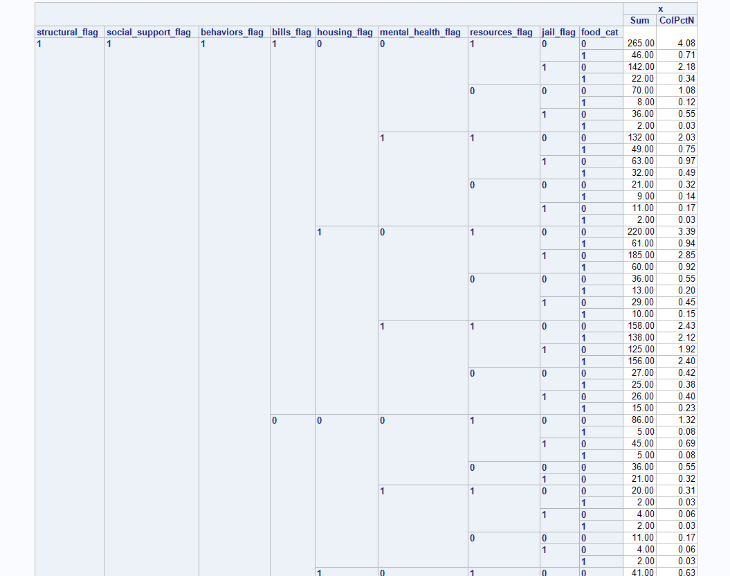Click the structural_flag column header
Screen dimensions: 730x576
(x=68, y=32)
